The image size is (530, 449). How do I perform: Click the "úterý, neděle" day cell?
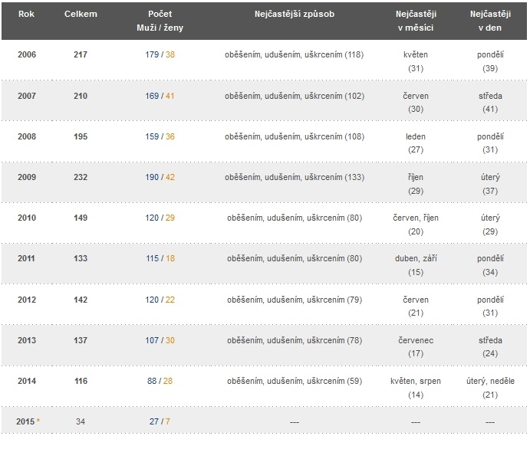tap(490, 381)
